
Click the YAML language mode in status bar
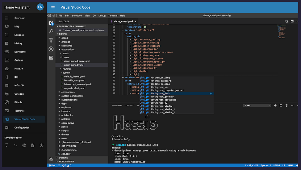tap(290, 165)
